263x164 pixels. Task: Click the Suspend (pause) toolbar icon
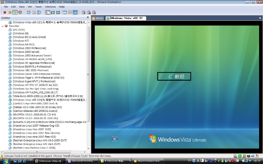(x=10, y=12)
